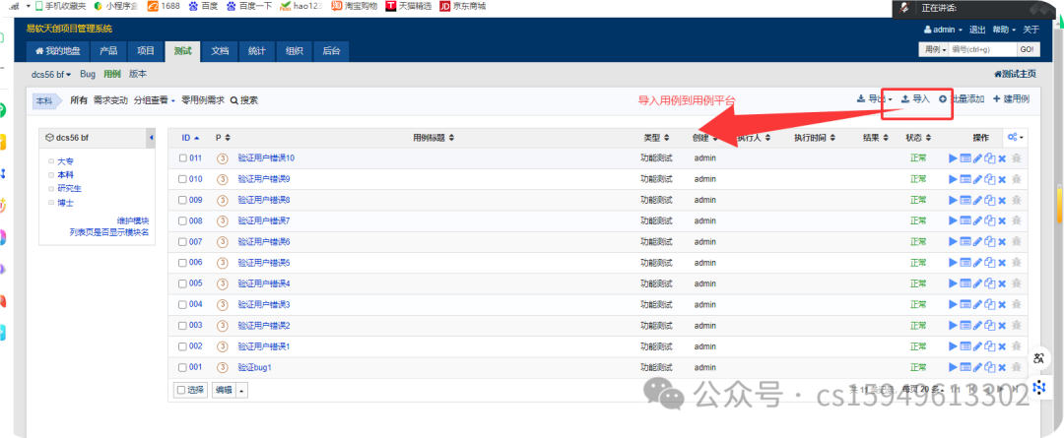1064x438 pixels.
Task: View results of case 006
Action: pos(965,263)
